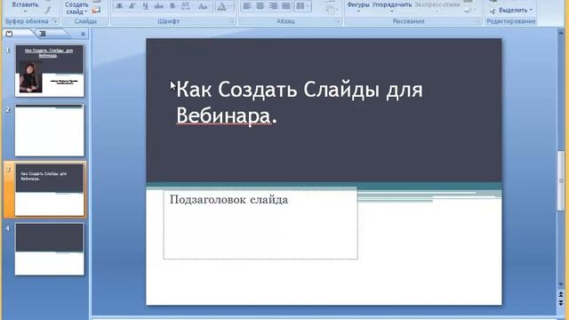Justify the paragraph text
The height and width of the screenshot is (320, 569).
coord(286,6)
